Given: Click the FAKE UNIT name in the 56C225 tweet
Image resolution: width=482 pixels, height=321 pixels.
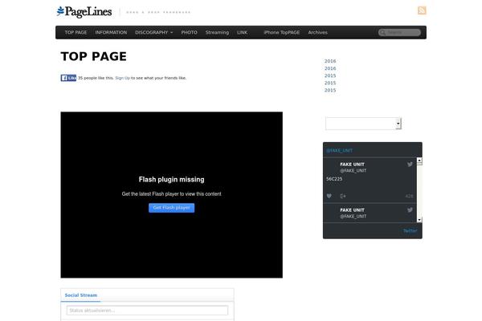Looking at the screenshot, I should pos(352,165).
